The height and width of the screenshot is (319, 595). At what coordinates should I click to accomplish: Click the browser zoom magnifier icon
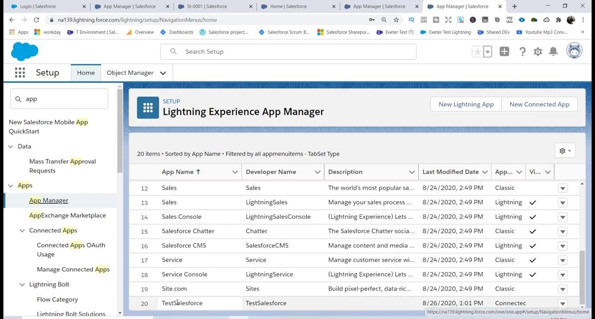[384, 20]
